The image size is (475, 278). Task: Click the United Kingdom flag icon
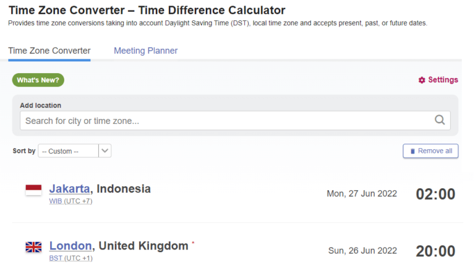(x=33, y=247)
